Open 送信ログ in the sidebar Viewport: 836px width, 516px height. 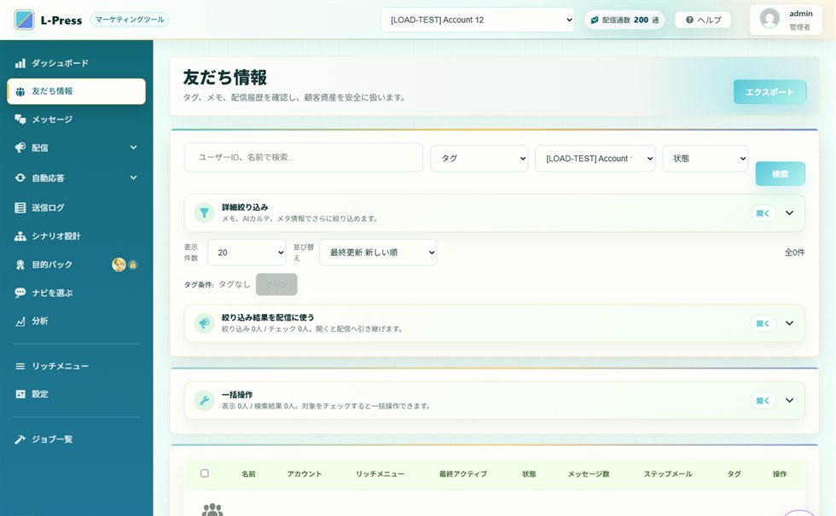(x=76, y=207)
